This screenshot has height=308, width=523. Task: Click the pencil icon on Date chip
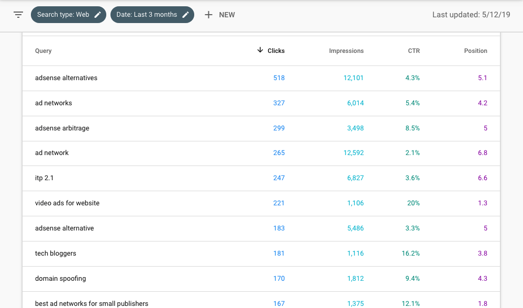click(x=185, y=15)
